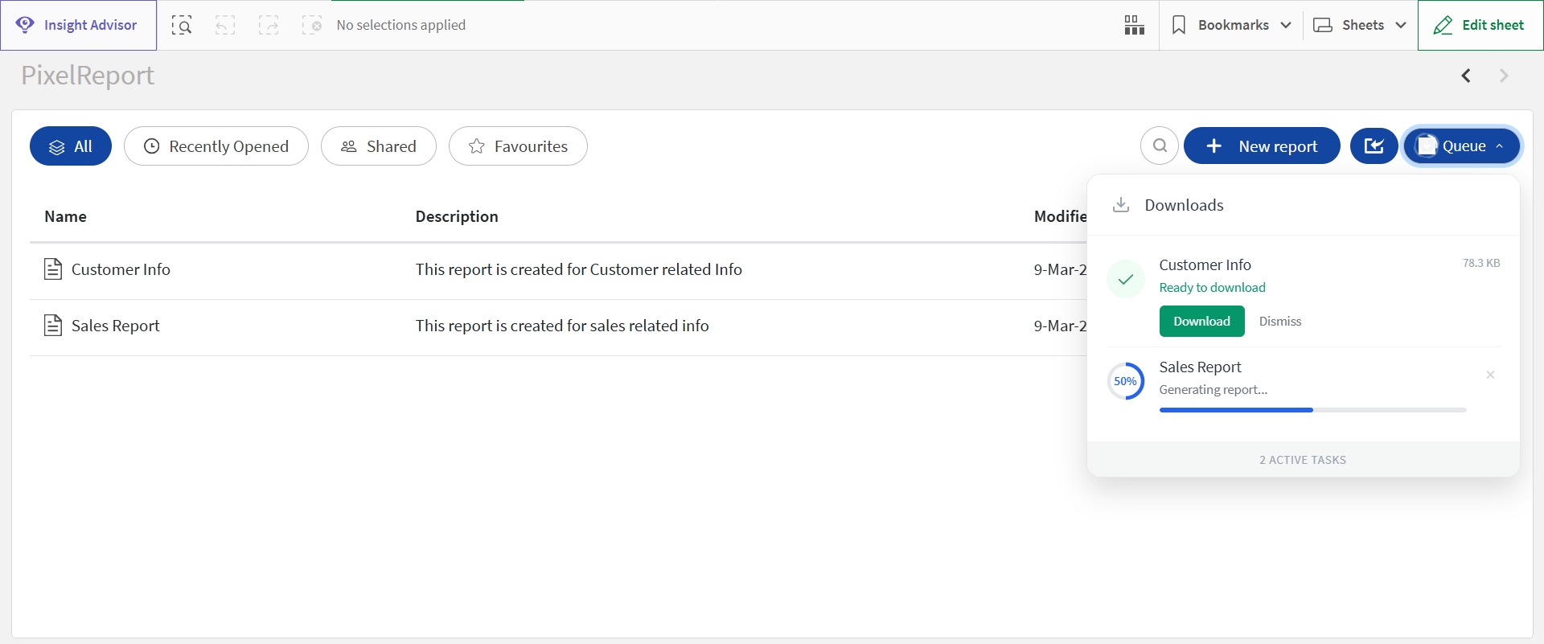Viewport: 1544px width, 644px height.
Task: Open the Customer Info report row
Action: [121, 270]
